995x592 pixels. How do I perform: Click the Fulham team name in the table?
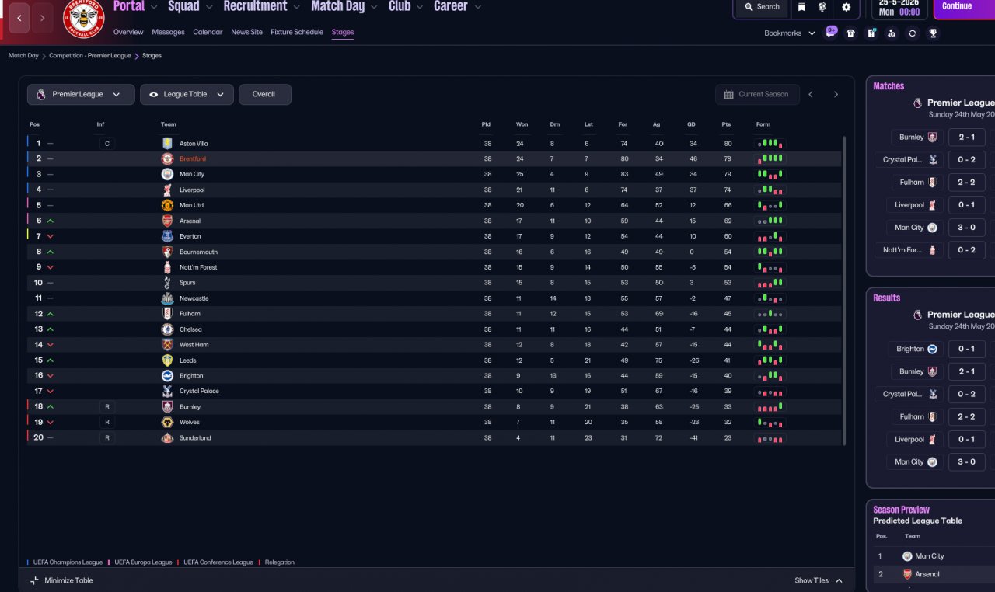[x=190, y=314]
